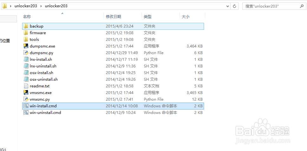Viewport: 307px width, 151px height.
Task: Click the lnx-uninstall.sh file icon
Action: click(x=26, y=66)
